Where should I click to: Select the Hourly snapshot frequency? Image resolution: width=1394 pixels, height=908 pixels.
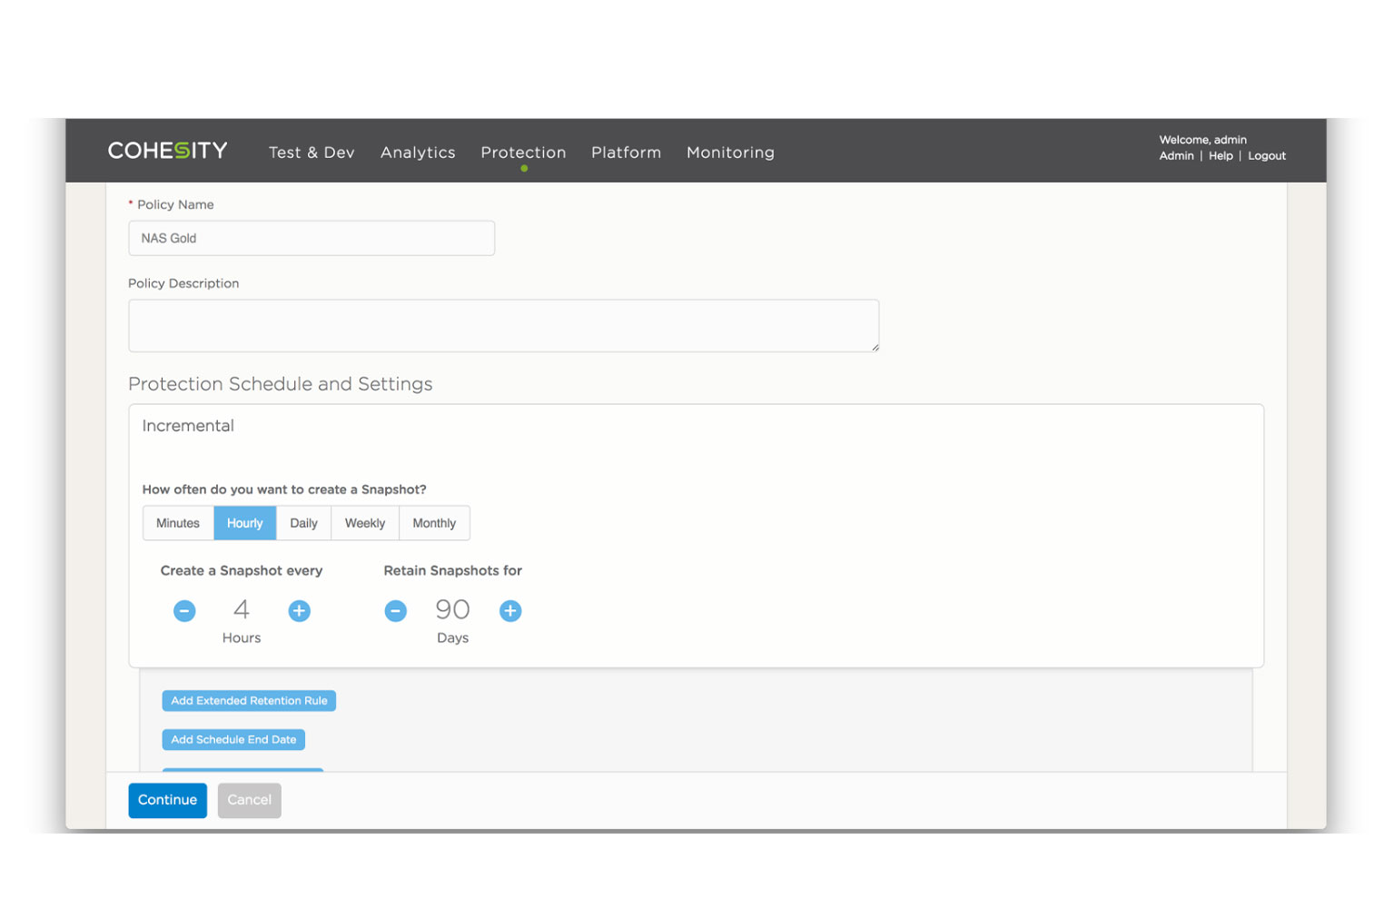click(x=244, y=523)
